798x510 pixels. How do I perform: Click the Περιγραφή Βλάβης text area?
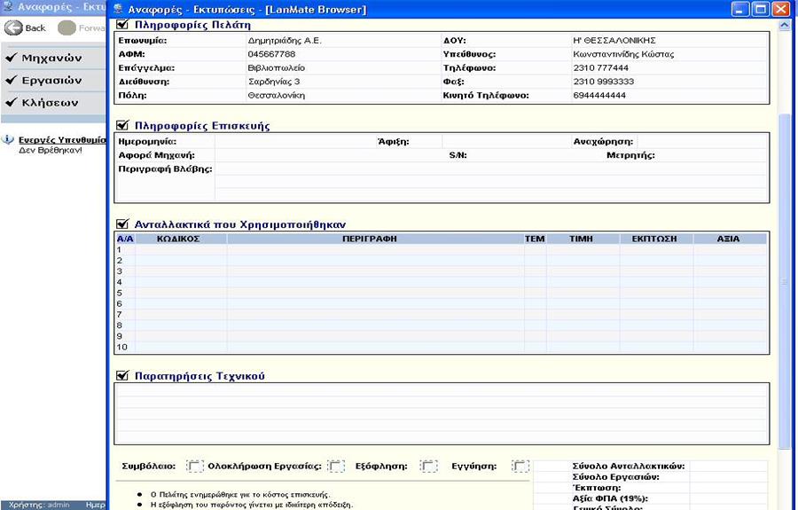[x=491, y=182]
